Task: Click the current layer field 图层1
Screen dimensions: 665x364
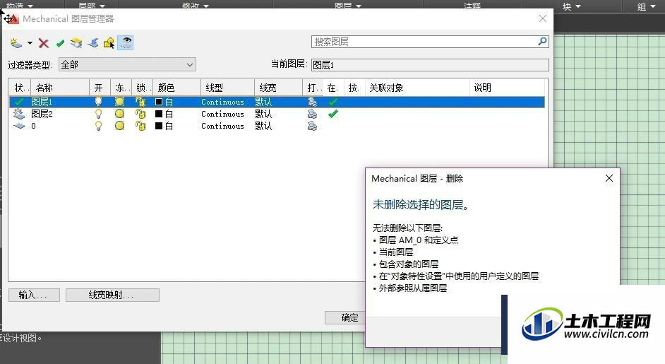Action: [x=430, y=65]
